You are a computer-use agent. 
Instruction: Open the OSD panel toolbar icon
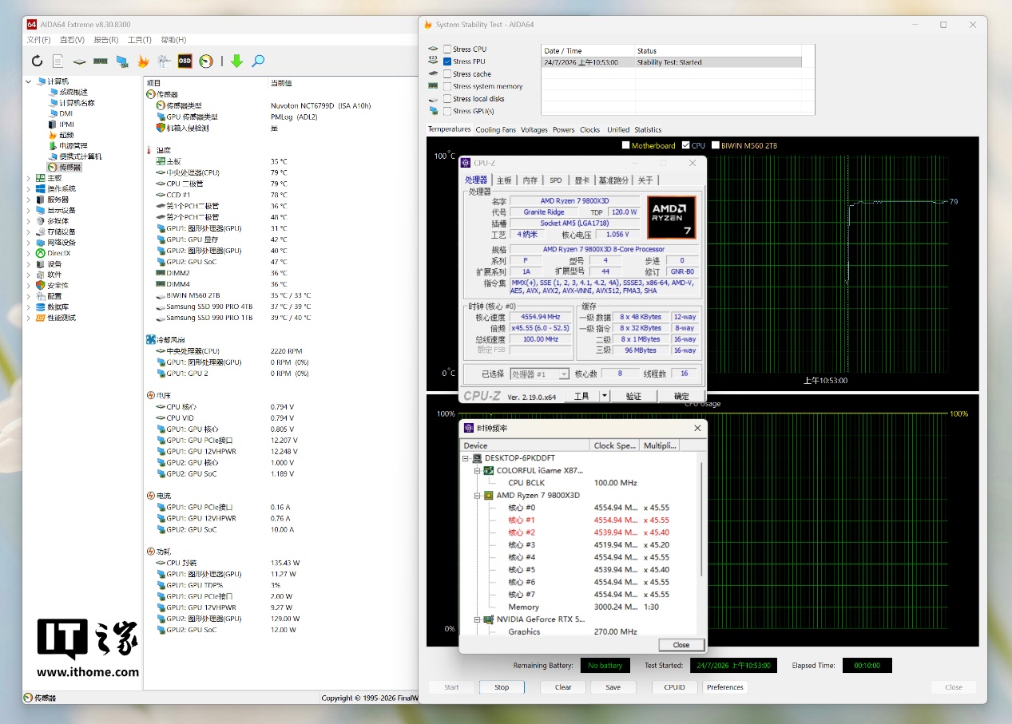pyautogui.click(x=185, y=61)
